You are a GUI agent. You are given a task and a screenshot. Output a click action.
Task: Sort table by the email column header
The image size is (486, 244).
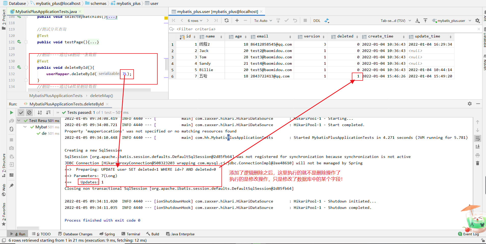pyautogui.click(x=271, y=36)
